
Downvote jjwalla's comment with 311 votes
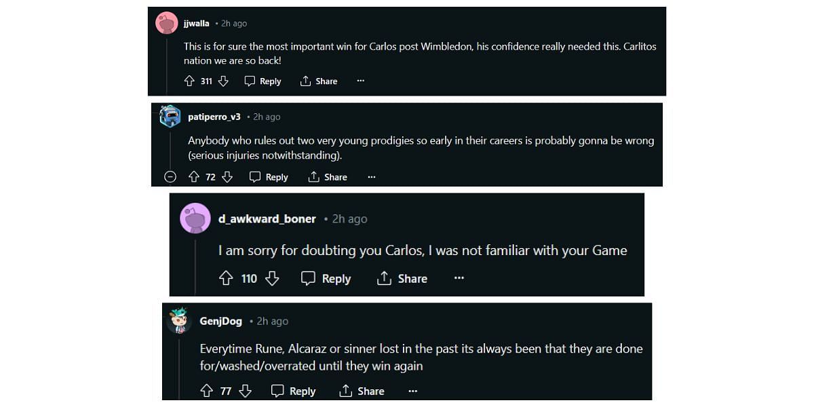[223, 81]
